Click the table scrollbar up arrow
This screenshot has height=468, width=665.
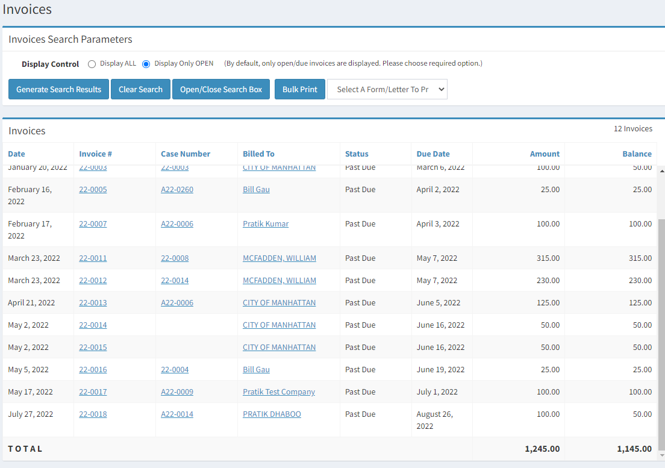coord(661,171)
